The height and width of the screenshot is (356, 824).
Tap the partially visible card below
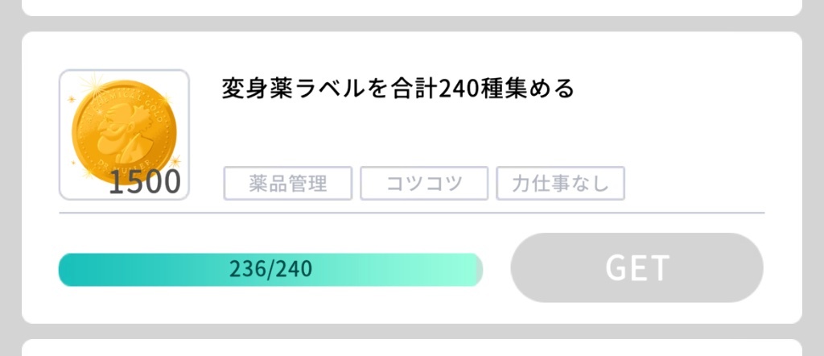[412, 348]
